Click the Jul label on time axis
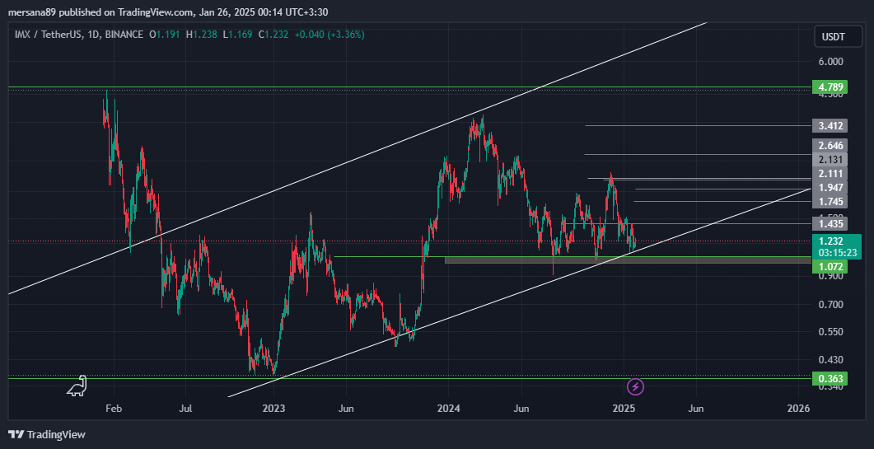 point(186,409)
